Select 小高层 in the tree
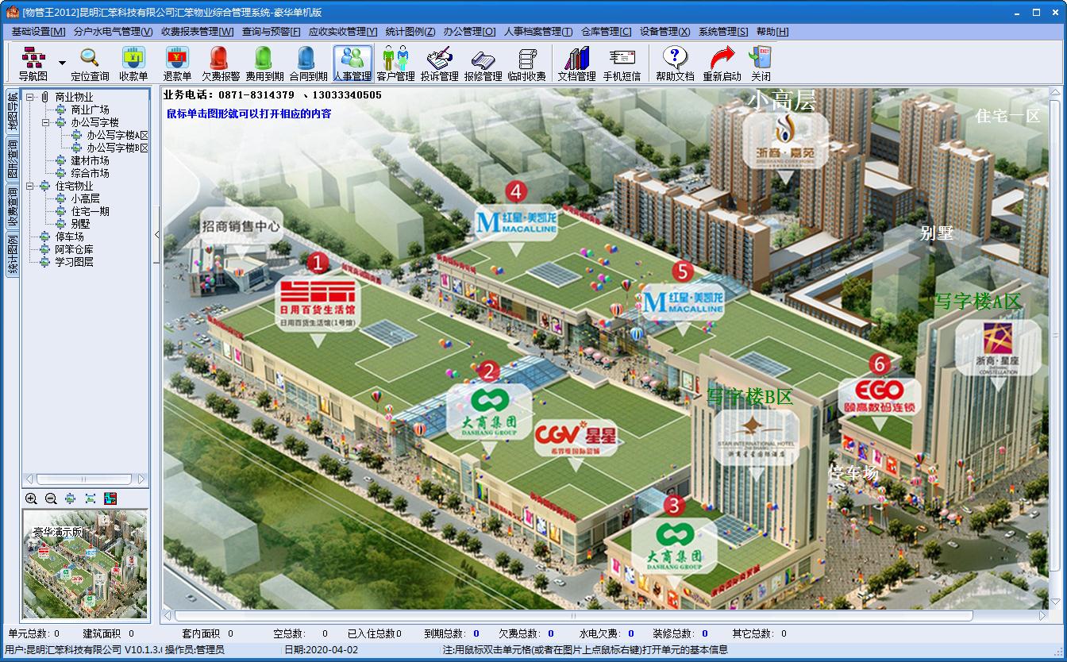 click(x=85, y=198)
